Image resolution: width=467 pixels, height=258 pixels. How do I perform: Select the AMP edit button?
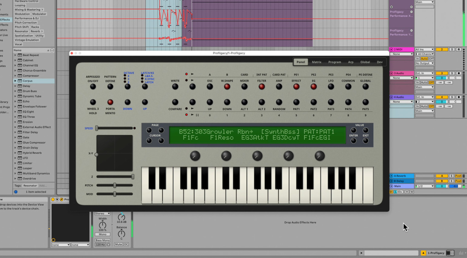[279, 87]
